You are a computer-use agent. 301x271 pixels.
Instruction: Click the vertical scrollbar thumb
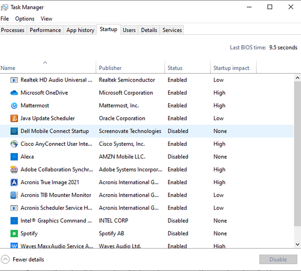pos(297,154)
